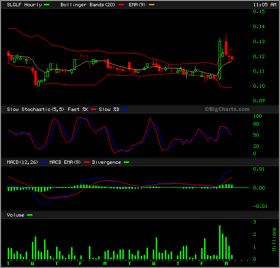Image resolution: width=280 pixels, height=268 pixels.
Task: Click the 2 value on the volume axis
Action: (255, 235)
